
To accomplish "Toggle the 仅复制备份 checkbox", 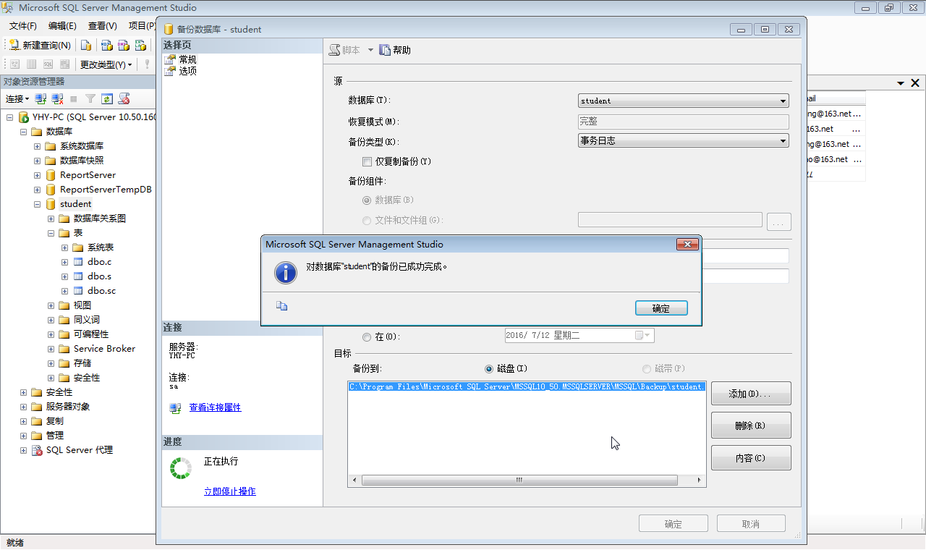I will [367, 162].
